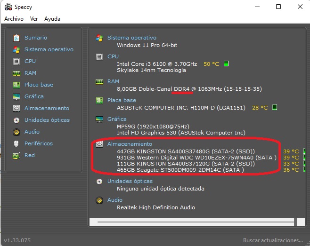Screen dimensions: 310x246
Task: Click the Unidades ópticas disc icon in sidebar
Action: pyautogui.click(x=16, y=120)
